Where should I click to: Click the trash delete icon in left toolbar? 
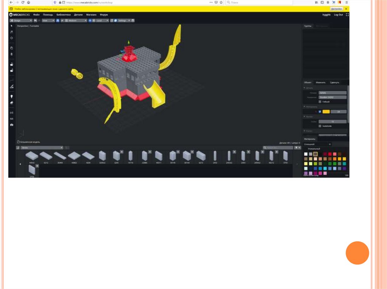[12, 54]
